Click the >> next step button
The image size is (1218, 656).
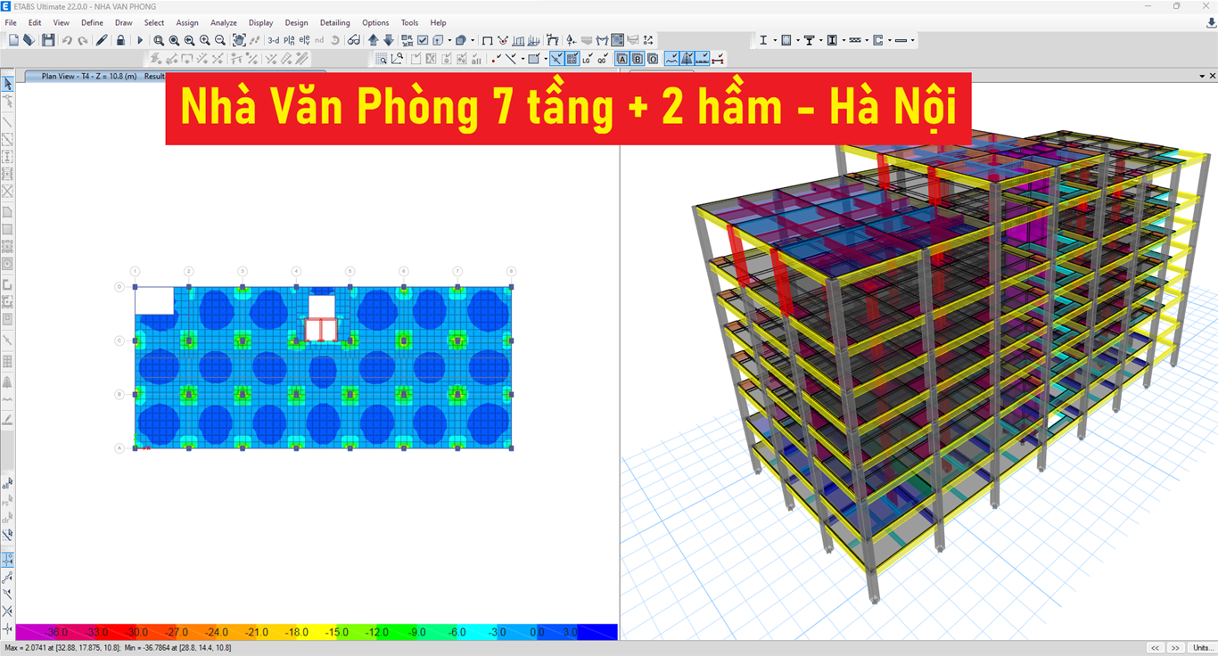(1175, 648)
